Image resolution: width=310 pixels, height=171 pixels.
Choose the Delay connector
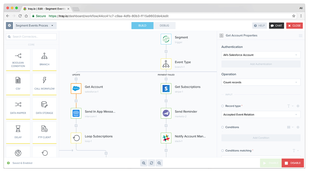pos(18,133)
